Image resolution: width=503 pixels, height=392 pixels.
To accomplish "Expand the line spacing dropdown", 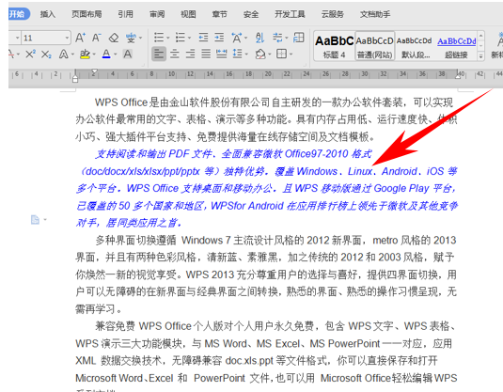I will pyautogui.click(x=246, y=54).
